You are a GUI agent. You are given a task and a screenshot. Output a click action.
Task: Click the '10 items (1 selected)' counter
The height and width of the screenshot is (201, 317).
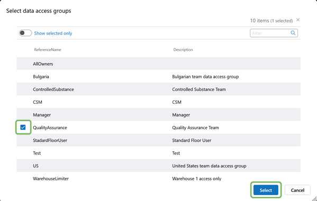click(x=271, y=21)
